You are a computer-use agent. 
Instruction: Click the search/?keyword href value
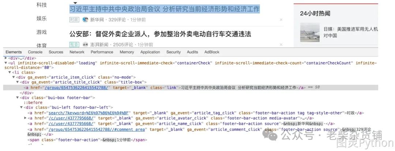tap(89, 113)
